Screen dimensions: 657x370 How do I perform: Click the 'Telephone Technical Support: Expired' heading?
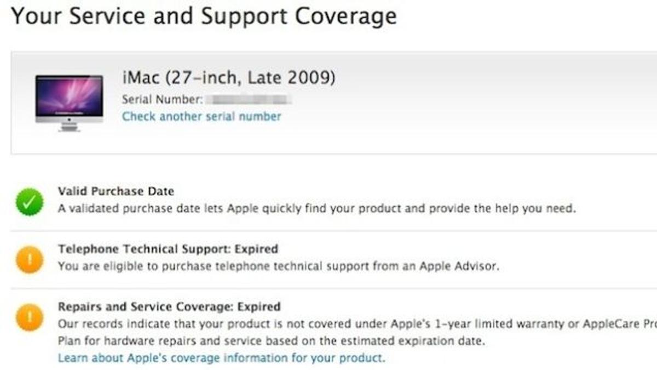click(168, 249)
